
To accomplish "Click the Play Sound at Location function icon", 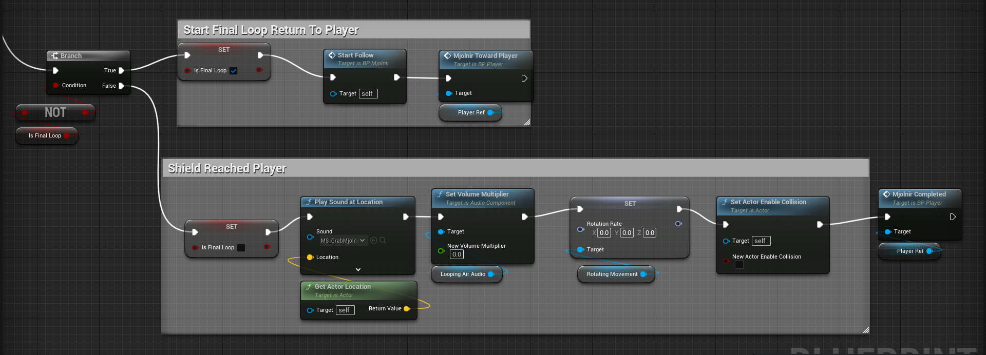I will click(309, 202).
